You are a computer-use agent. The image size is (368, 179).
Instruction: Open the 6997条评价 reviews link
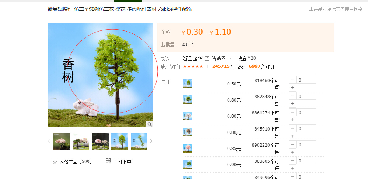coord(262,66)
